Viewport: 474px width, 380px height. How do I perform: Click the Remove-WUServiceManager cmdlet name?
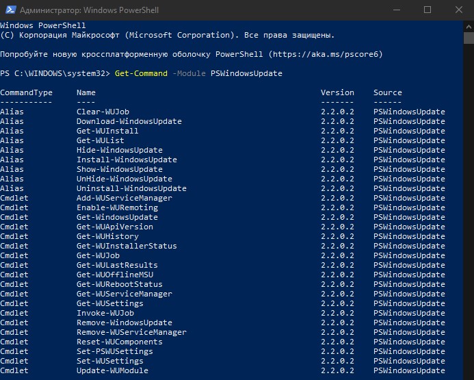[x=131, y=332]
